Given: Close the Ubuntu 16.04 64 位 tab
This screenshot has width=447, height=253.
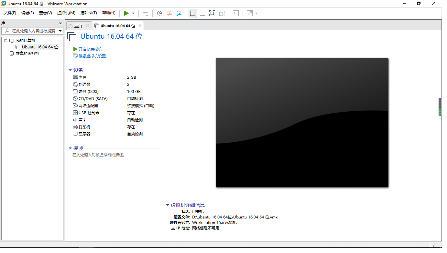Looking at the screenshot, I should coord(140,25).
